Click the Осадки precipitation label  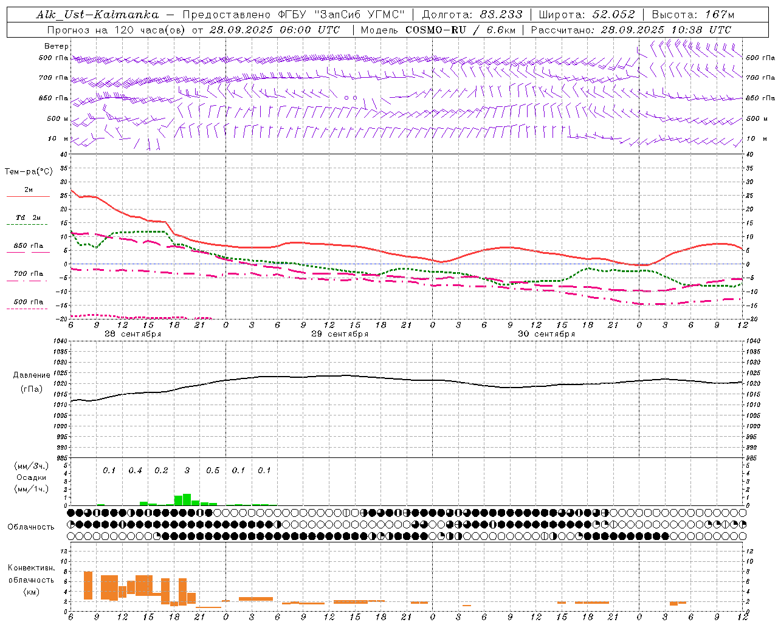(x=32, y=477)
